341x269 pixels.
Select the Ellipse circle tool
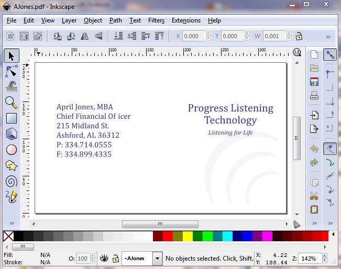coord(12,150)
